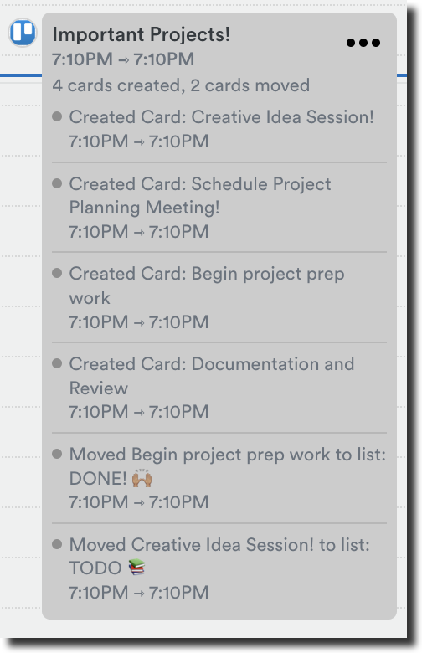Click bullet beside Moved Begin project prep work
422x653 pixels.
tap(57, 454)
